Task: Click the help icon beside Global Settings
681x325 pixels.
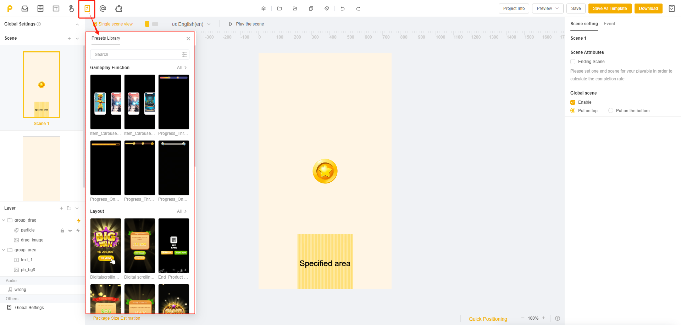Action: point(39,24)
